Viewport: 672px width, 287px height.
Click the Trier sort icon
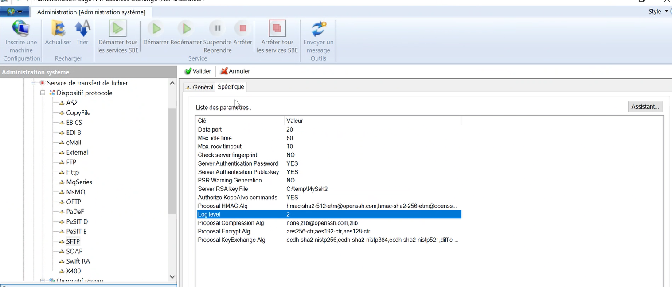click(82, 29)
